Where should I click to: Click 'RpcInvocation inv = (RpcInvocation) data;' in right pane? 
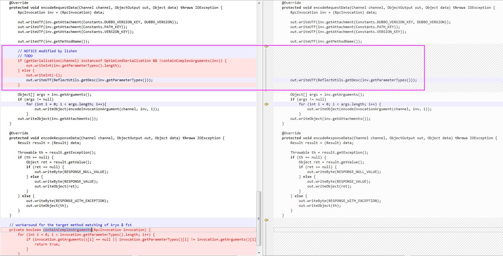(x=334, y=12)
